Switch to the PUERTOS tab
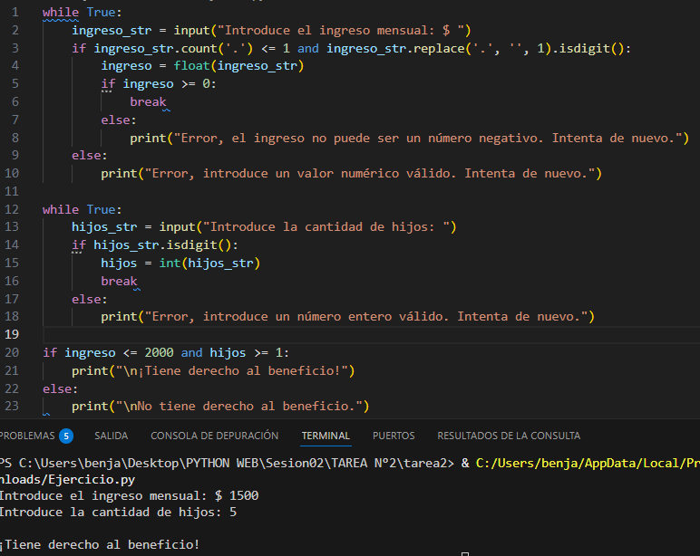 pos(394,436)
